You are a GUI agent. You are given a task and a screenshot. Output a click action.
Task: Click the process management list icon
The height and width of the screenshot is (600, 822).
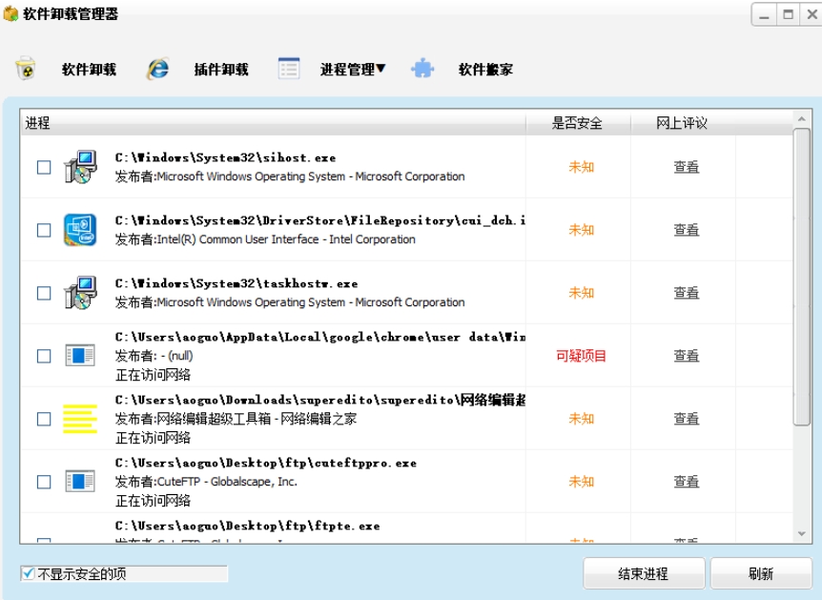pyautogui.click(x=289, y=69)
